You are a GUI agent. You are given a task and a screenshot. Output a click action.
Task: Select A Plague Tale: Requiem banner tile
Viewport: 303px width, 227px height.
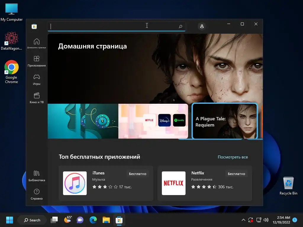click(225, 121)
